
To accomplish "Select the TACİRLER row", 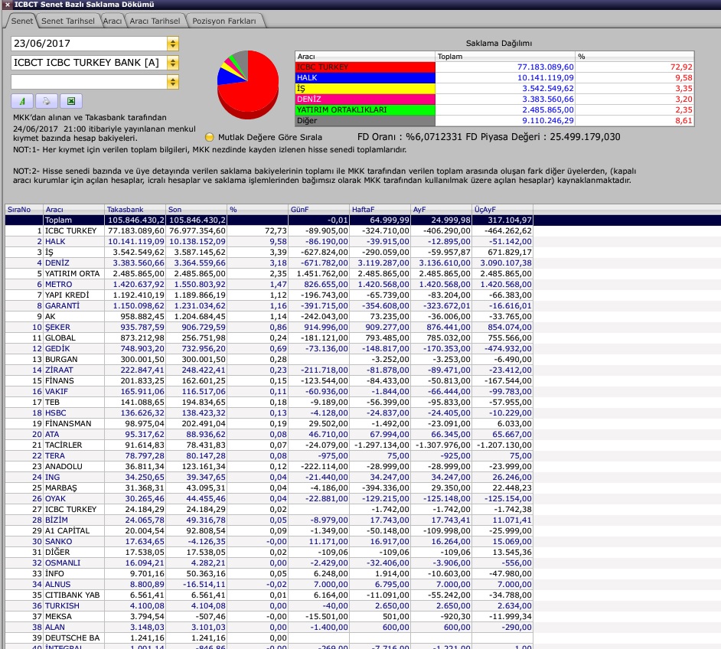I will click(x=269, y=445).
